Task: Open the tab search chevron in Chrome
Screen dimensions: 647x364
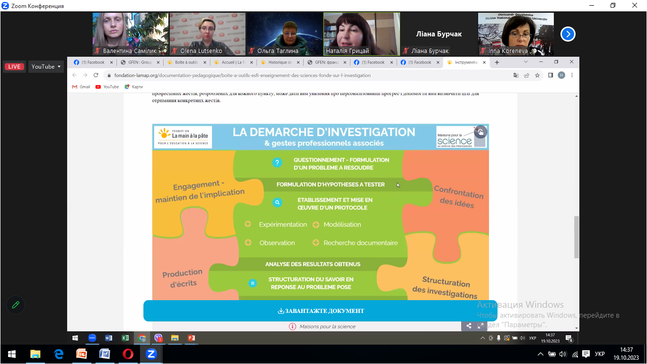Action: tap(526, 62)
